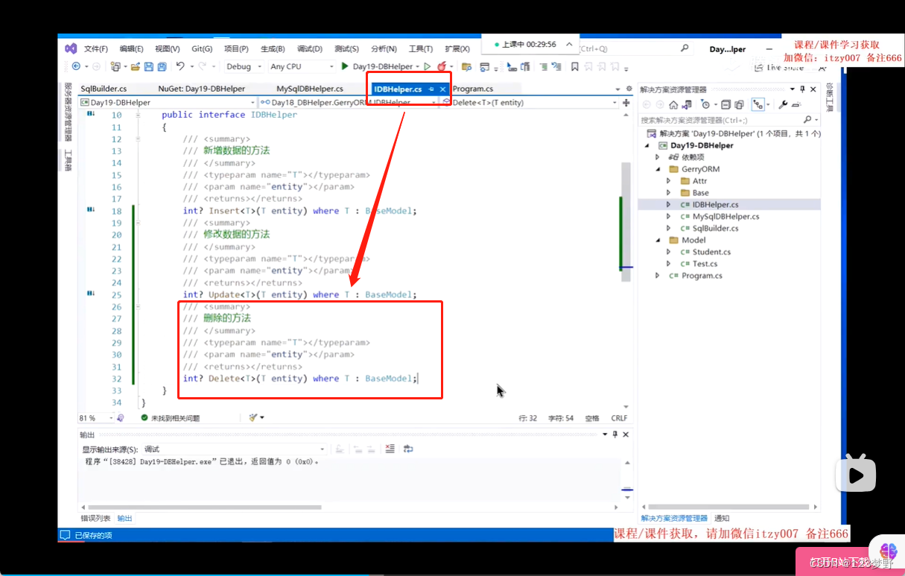This screenshot has width=905, height=576.
Task: Switch to the NuGet: Day19-DBHelper tab
Action: (x=201, y=89)
